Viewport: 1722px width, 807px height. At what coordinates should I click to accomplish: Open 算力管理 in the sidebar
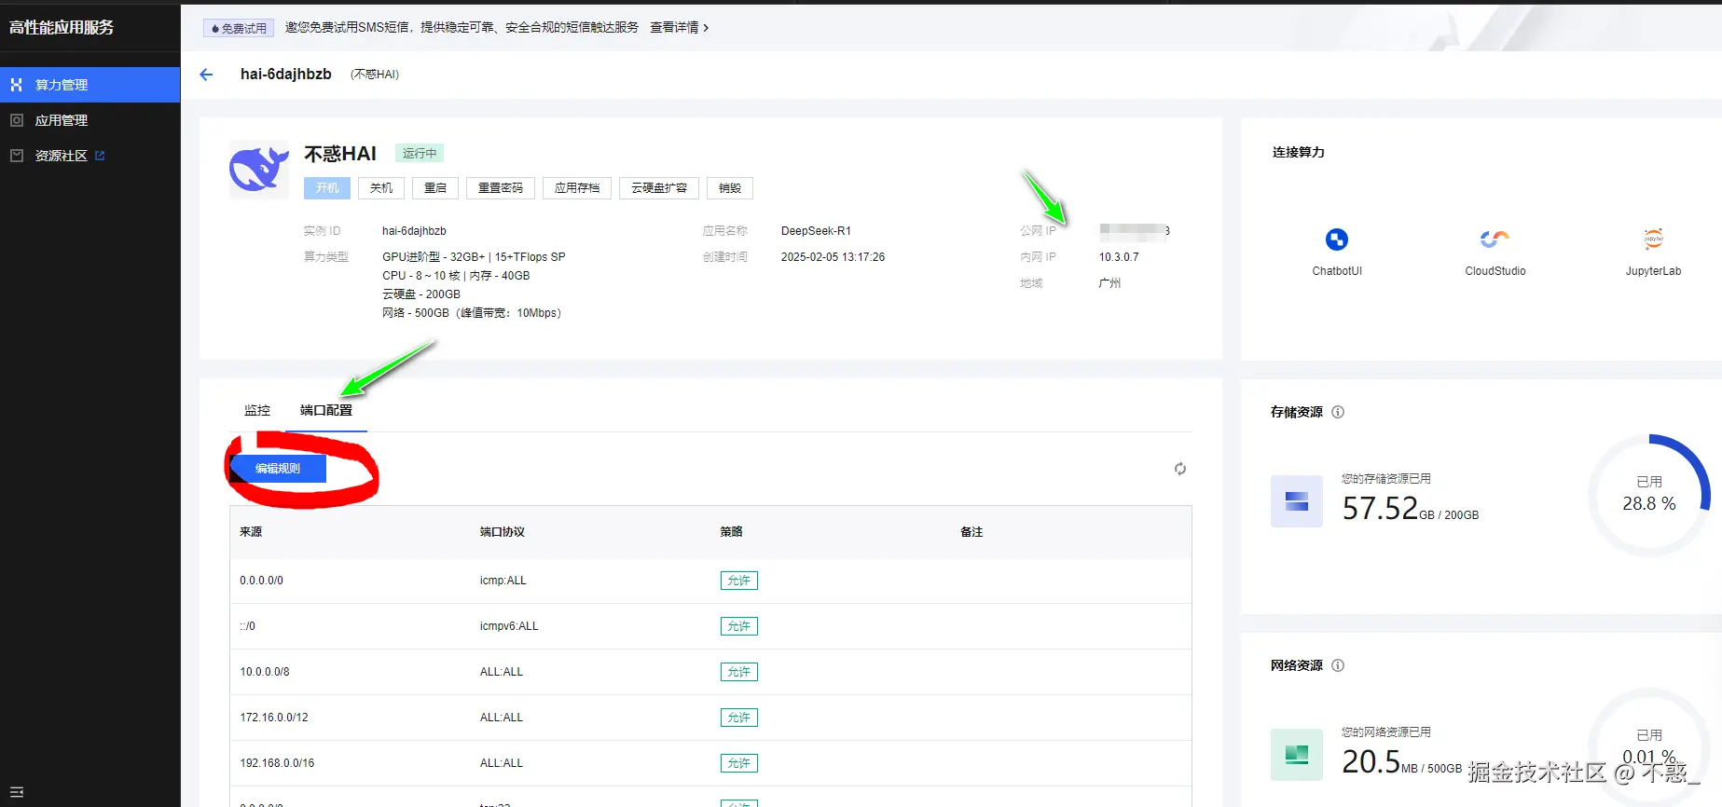click(x=90, y=85)
